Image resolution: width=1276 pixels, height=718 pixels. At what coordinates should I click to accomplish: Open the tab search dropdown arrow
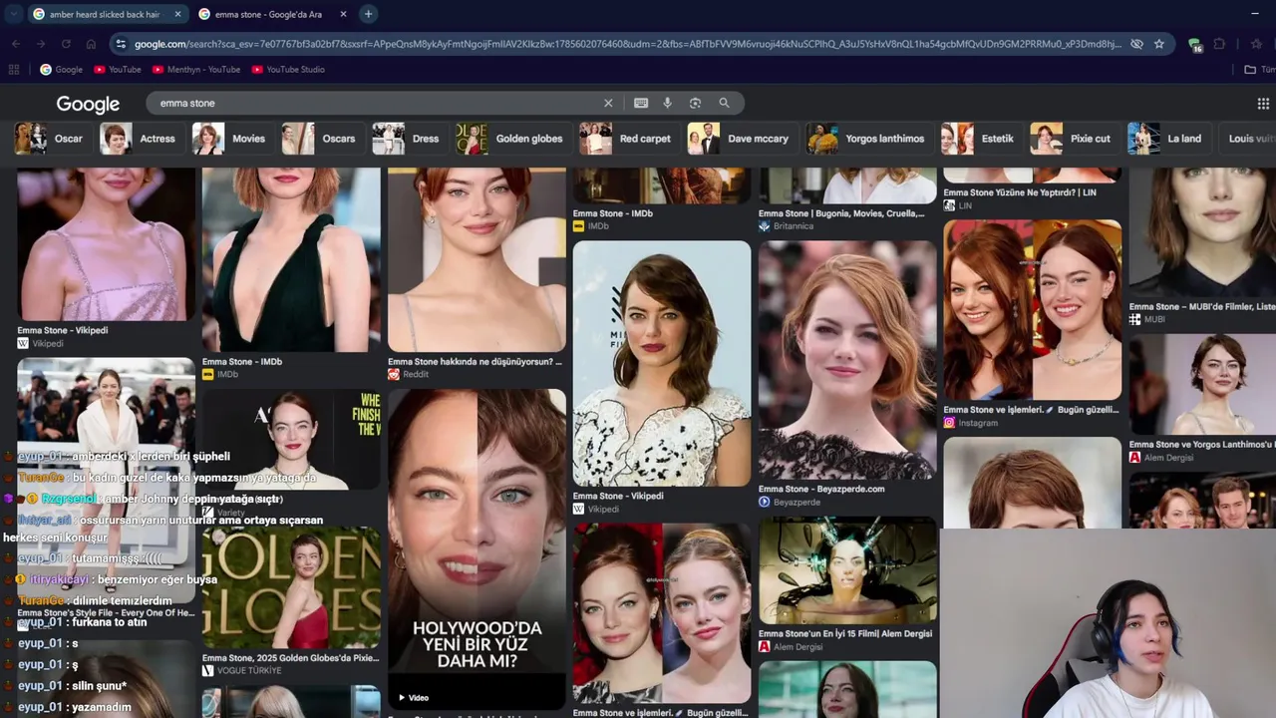(x=13, y=14)
